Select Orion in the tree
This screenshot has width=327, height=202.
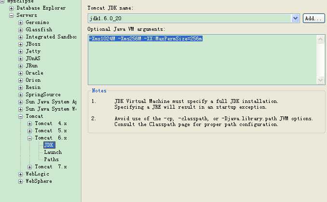point(33,80)
